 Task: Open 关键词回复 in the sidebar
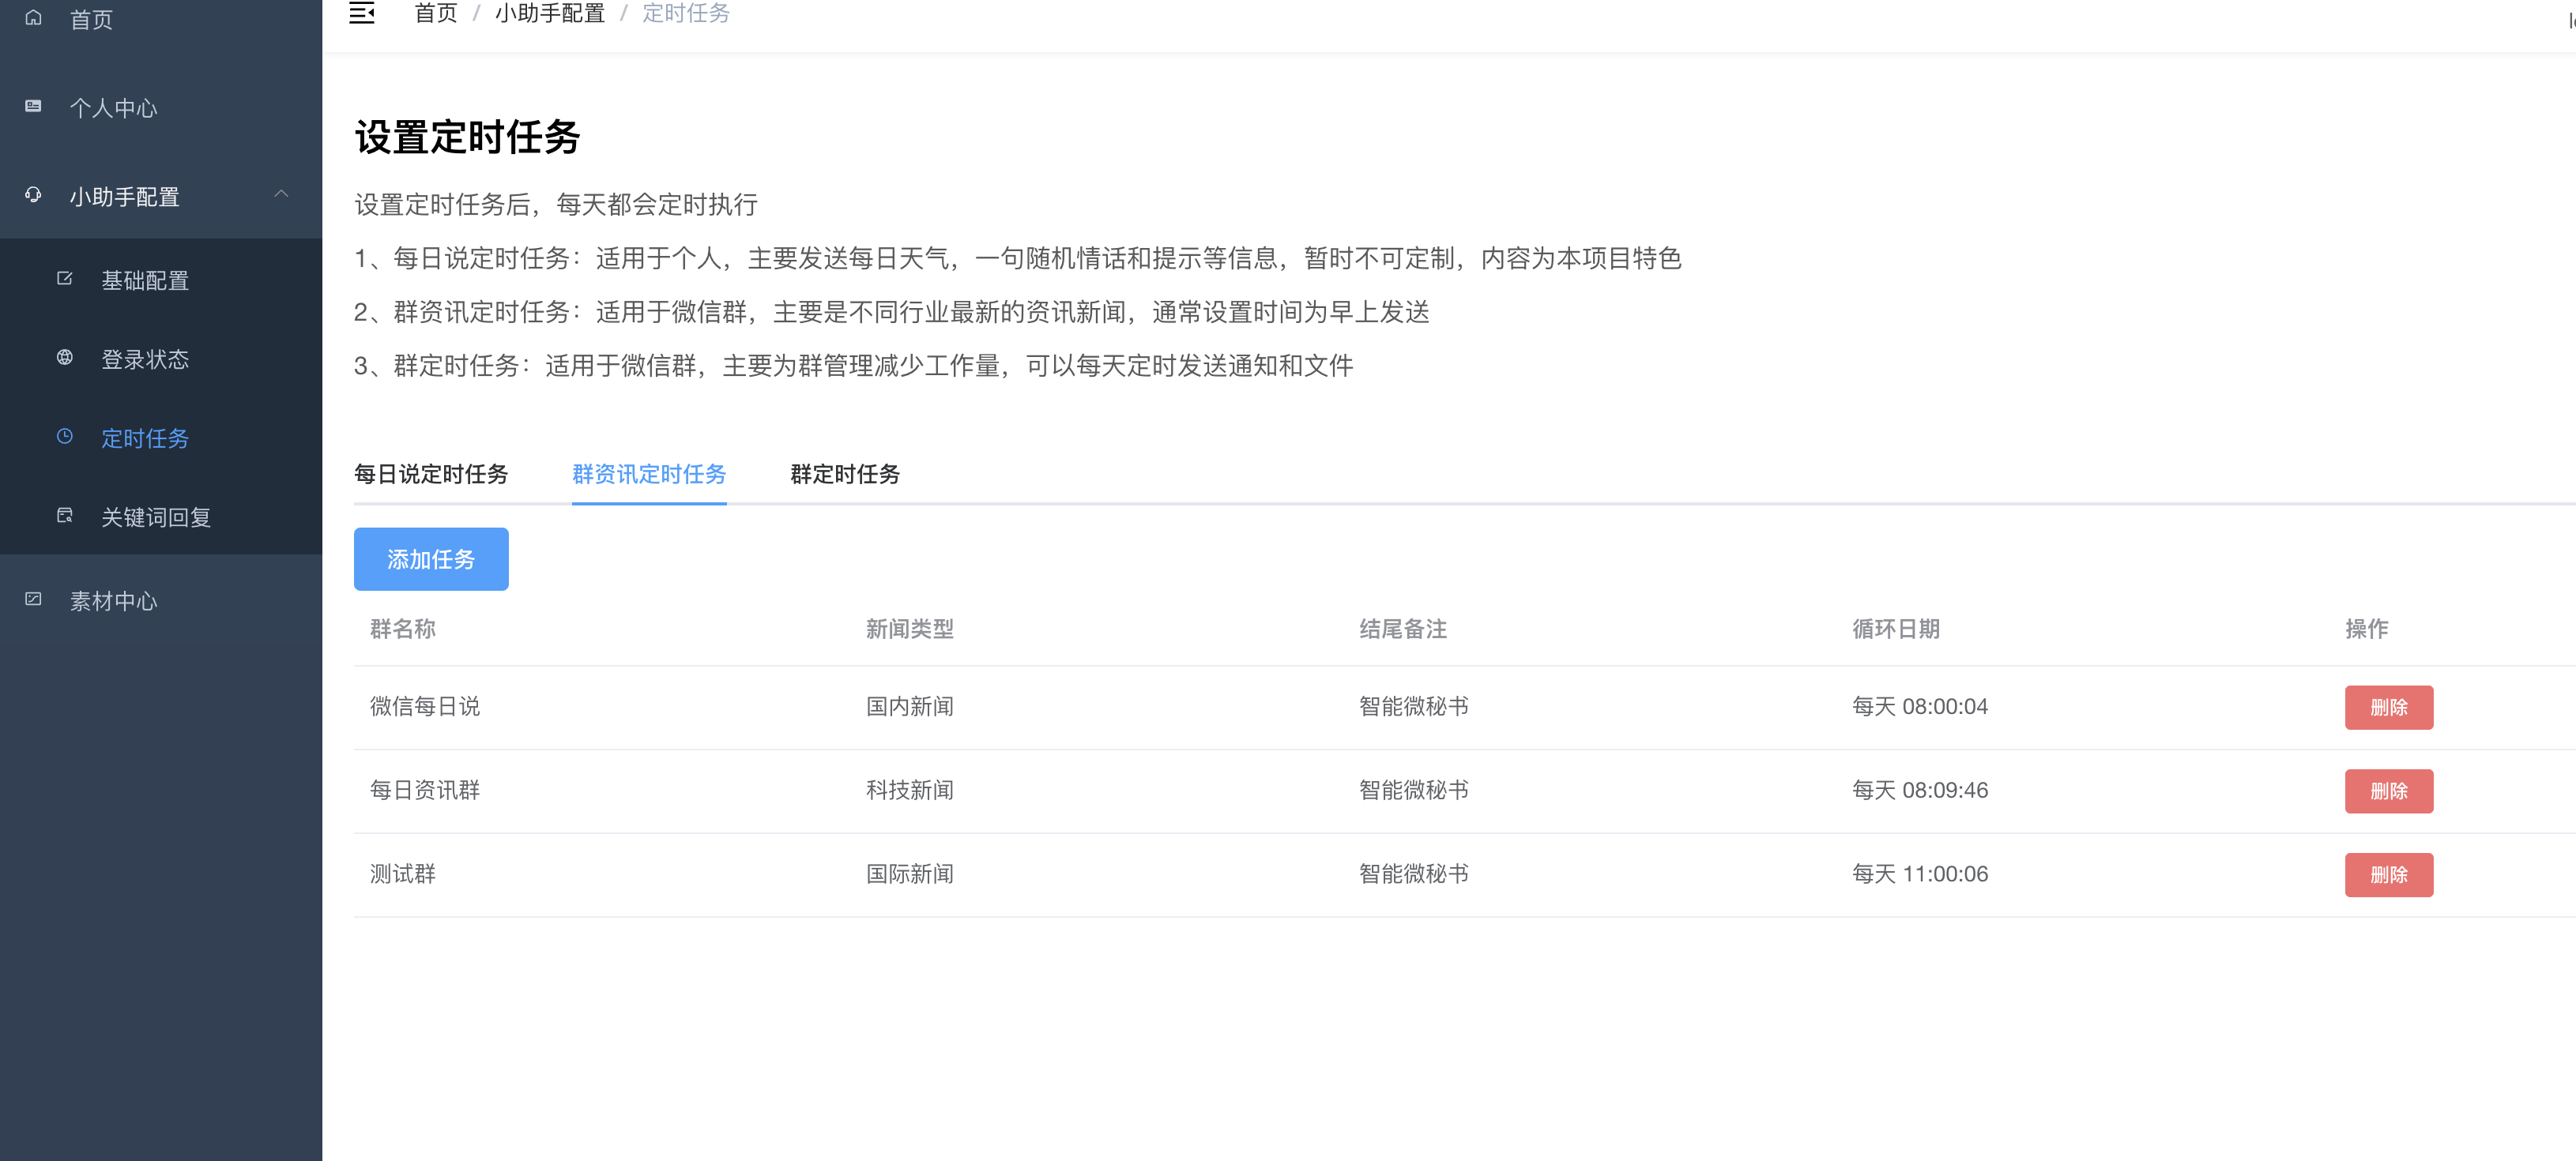click(156, 517)
